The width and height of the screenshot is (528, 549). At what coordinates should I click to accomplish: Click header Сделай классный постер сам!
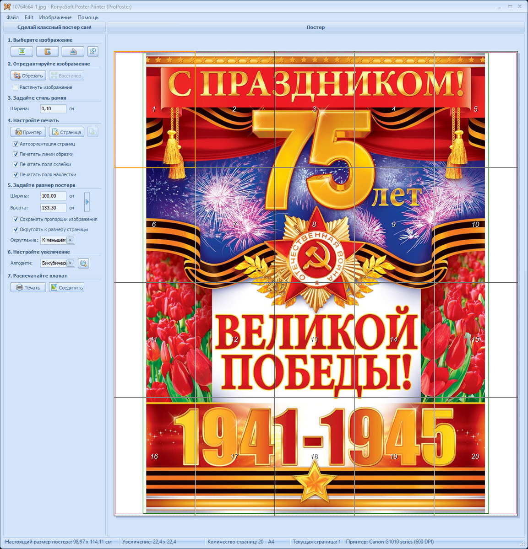point(54,27)
